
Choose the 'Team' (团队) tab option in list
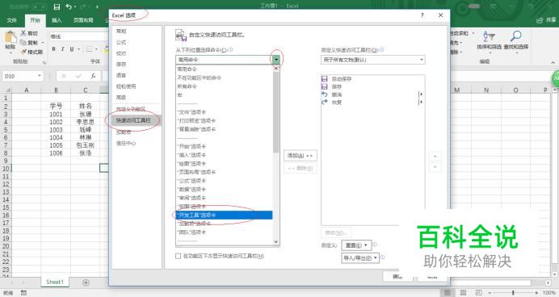(x=225, y=232)
